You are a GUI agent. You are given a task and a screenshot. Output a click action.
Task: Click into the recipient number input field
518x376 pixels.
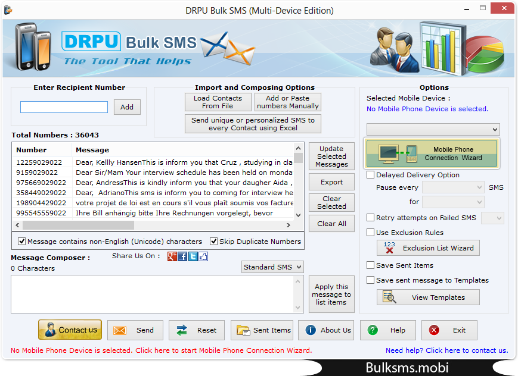(64, 107)
